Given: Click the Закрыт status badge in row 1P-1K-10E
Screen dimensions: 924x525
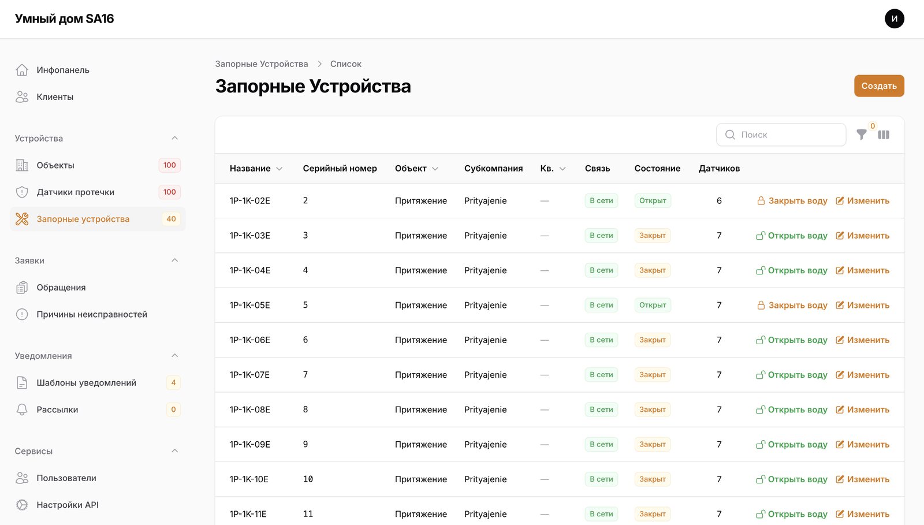Looking at the screenshot, I should (653, 479).
